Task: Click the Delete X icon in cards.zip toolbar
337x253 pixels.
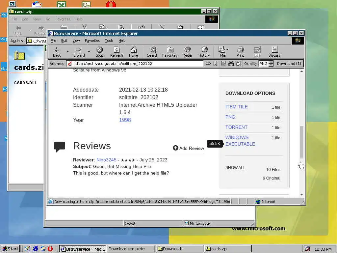Action: 162,27
